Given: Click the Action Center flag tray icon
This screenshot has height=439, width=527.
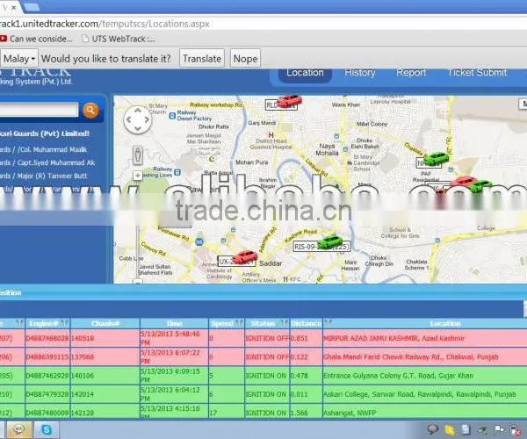Looking at the screenshot, I should coord(499,429).
